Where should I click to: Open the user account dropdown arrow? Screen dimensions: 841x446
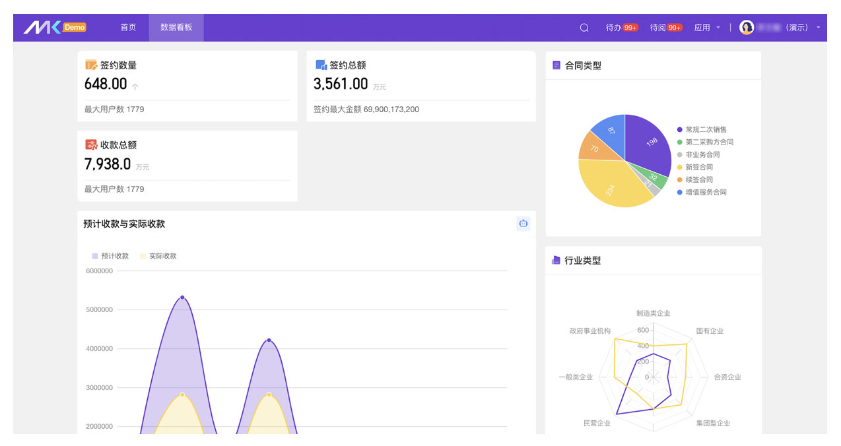click(x=819, y=28)
